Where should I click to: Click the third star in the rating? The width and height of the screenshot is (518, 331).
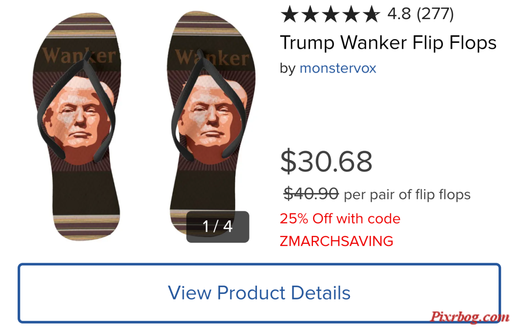coord(331,14)
